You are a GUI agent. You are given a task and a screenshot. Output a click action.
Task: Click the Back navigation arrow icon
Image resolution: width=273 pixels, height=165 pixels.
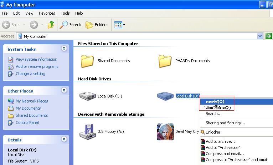coord(6,25)
